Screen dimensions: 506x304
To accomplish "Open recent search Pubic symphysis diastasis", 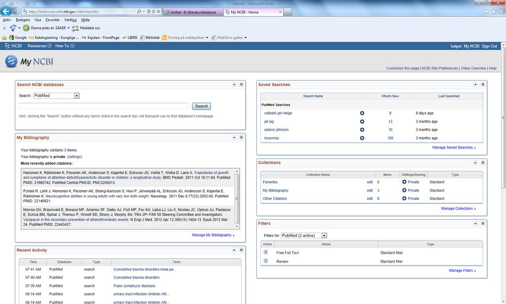I will click(134, 286).
